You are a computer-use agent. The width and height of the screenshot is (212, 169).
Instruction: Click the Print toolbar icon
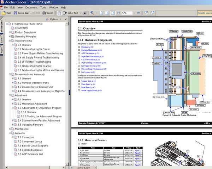coord(33,13)
